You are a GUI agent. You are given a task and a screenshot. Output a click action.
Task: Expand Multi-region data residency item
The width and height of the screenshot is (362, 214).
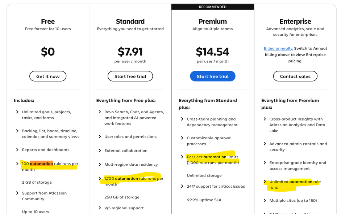[x=100, y=164]
